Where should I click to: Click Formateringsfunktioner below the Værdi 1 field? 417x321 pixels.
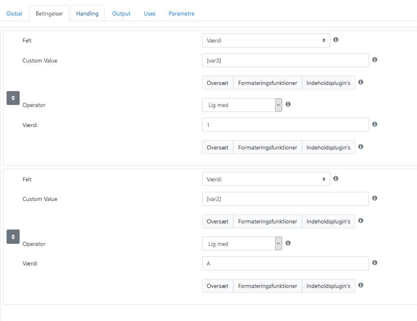click(268, 147)
